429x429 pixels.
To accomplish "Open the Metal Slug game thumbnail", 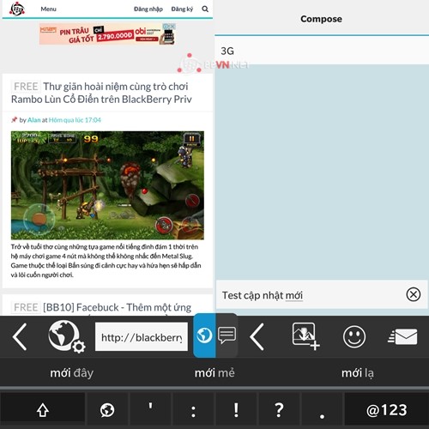I will pos(107,185).
